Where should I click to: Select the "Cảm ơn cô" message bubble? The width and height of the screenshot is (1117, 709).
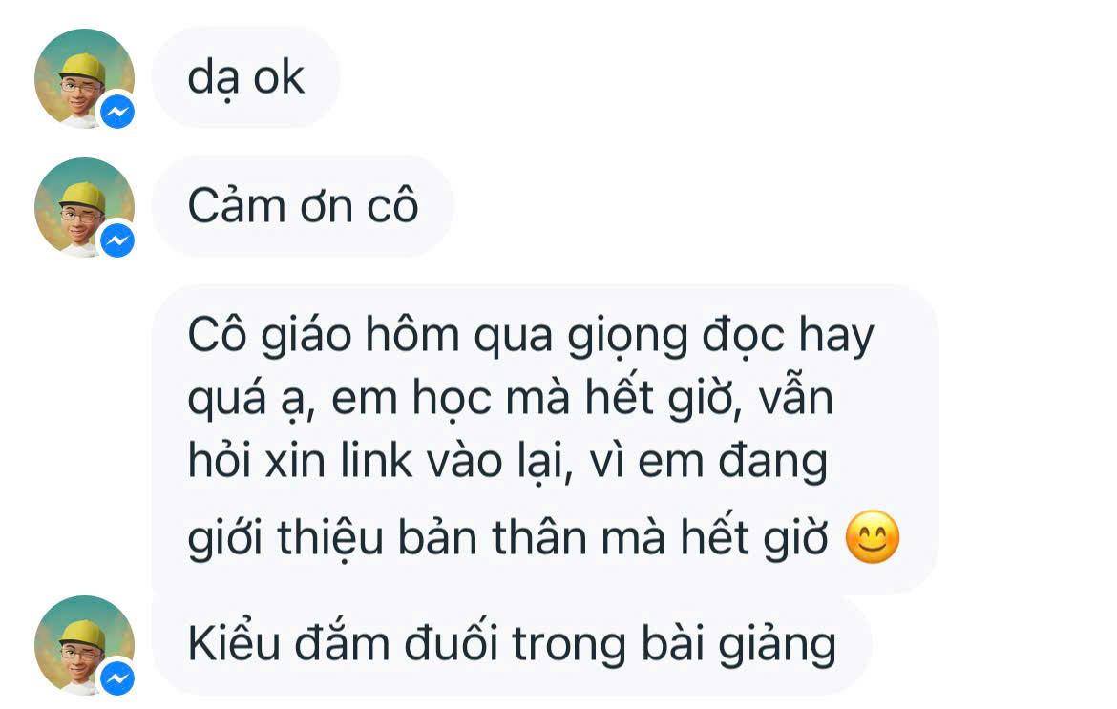[x=303, y=206]
